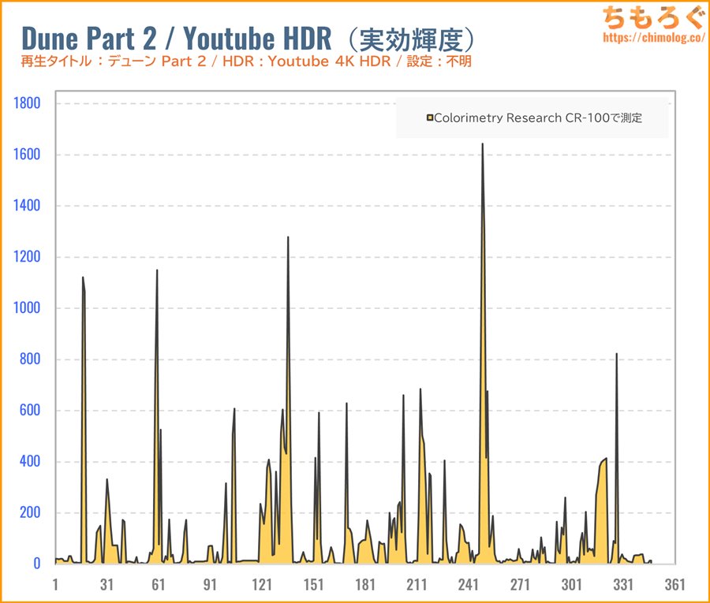Click the x-axis label 31

tap(106, 584)
